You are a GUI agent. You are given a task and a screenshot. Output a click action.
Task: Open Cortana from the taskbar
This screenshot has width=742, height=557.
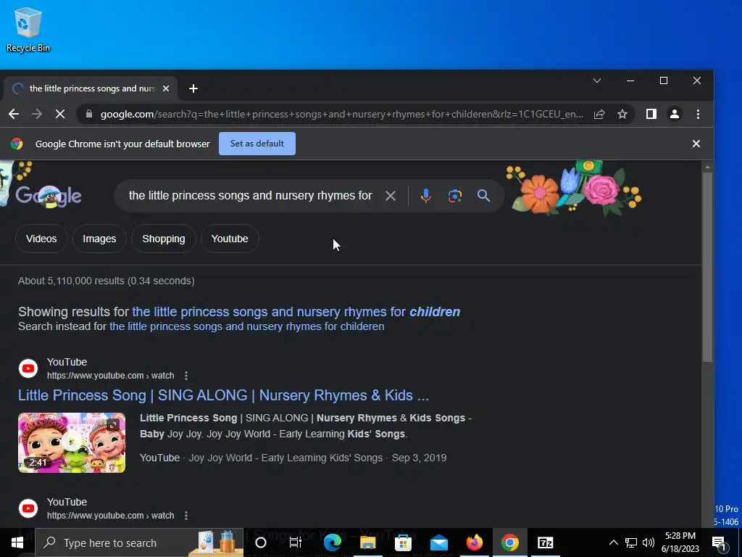261,542
